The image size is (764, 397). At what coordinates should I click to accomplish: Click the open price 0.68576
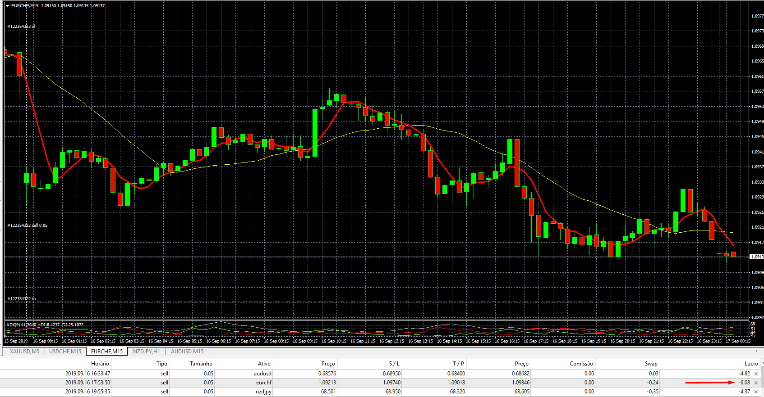pos(327,374)
